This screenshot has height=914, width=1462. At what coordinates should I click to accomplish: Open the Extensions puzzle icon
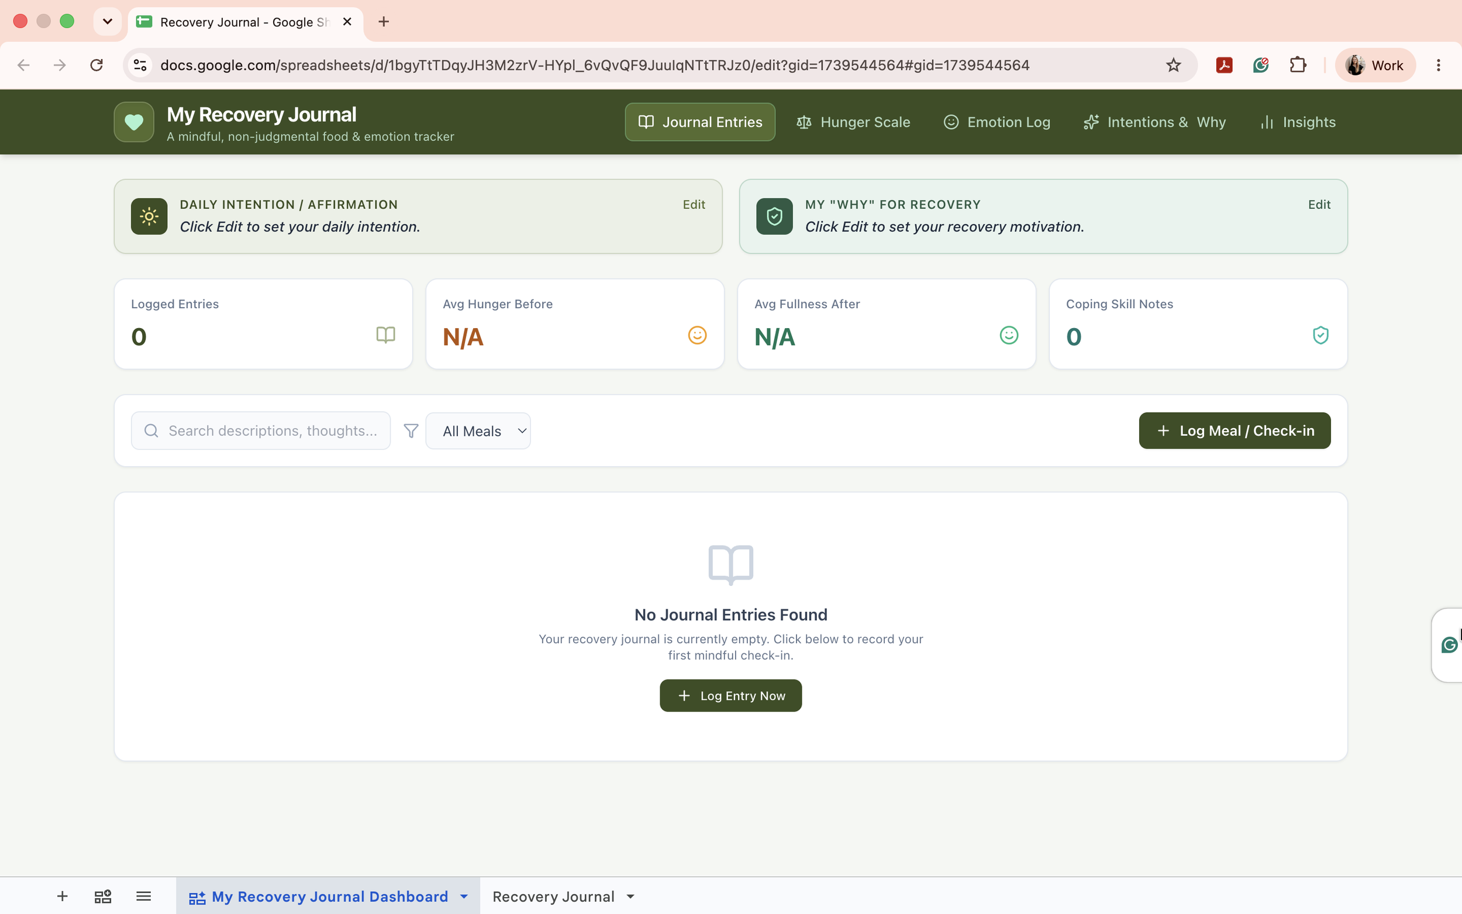[1298, 65]
